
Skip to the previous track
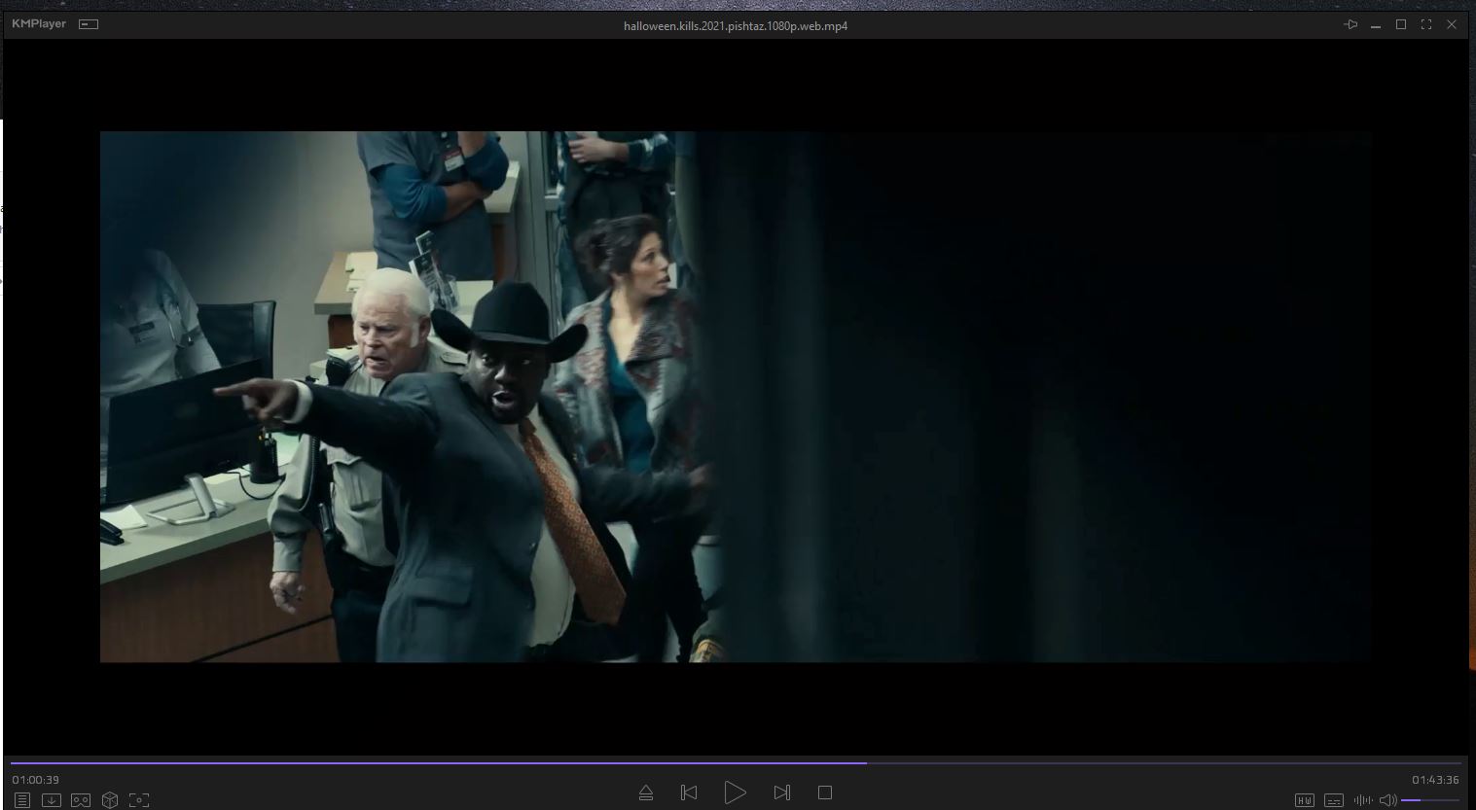click(x=689, y=792)
